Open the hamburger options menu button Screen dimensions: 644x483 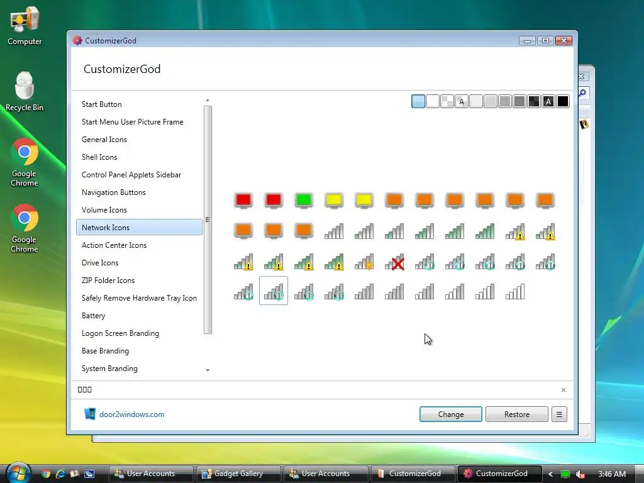coord(559,414)
